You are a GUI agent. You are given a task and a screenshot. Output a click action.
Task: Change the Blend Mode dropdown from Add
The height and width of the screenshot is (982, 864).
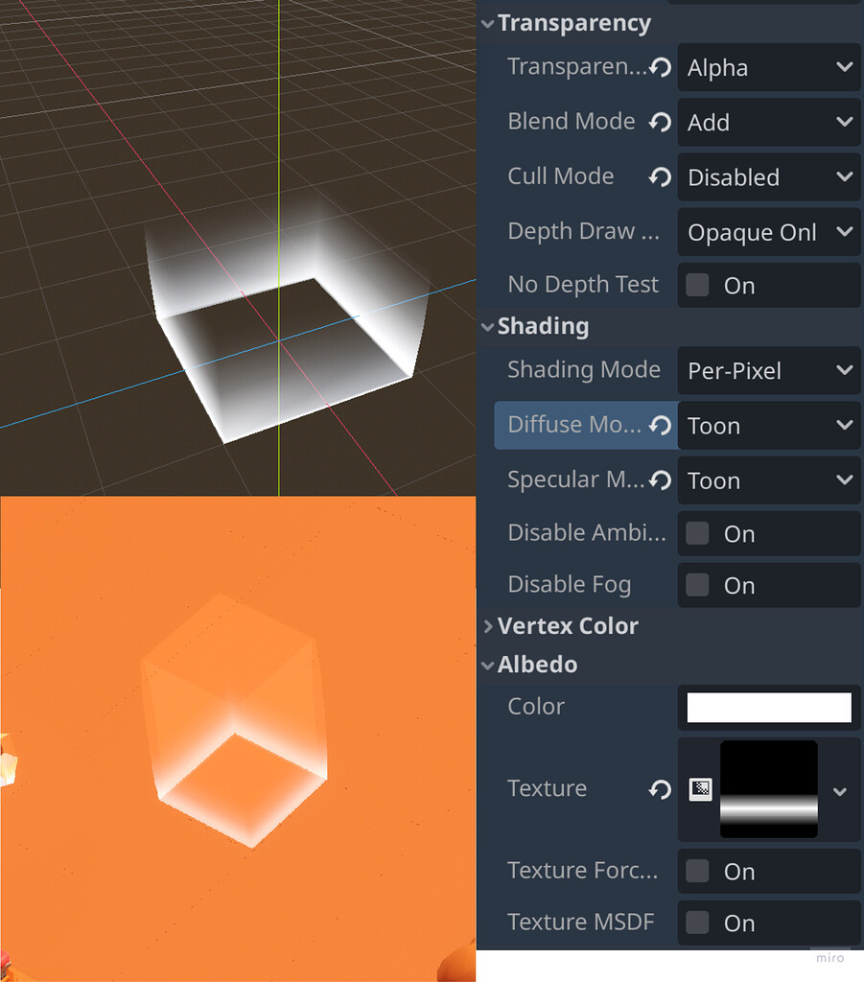768,122
